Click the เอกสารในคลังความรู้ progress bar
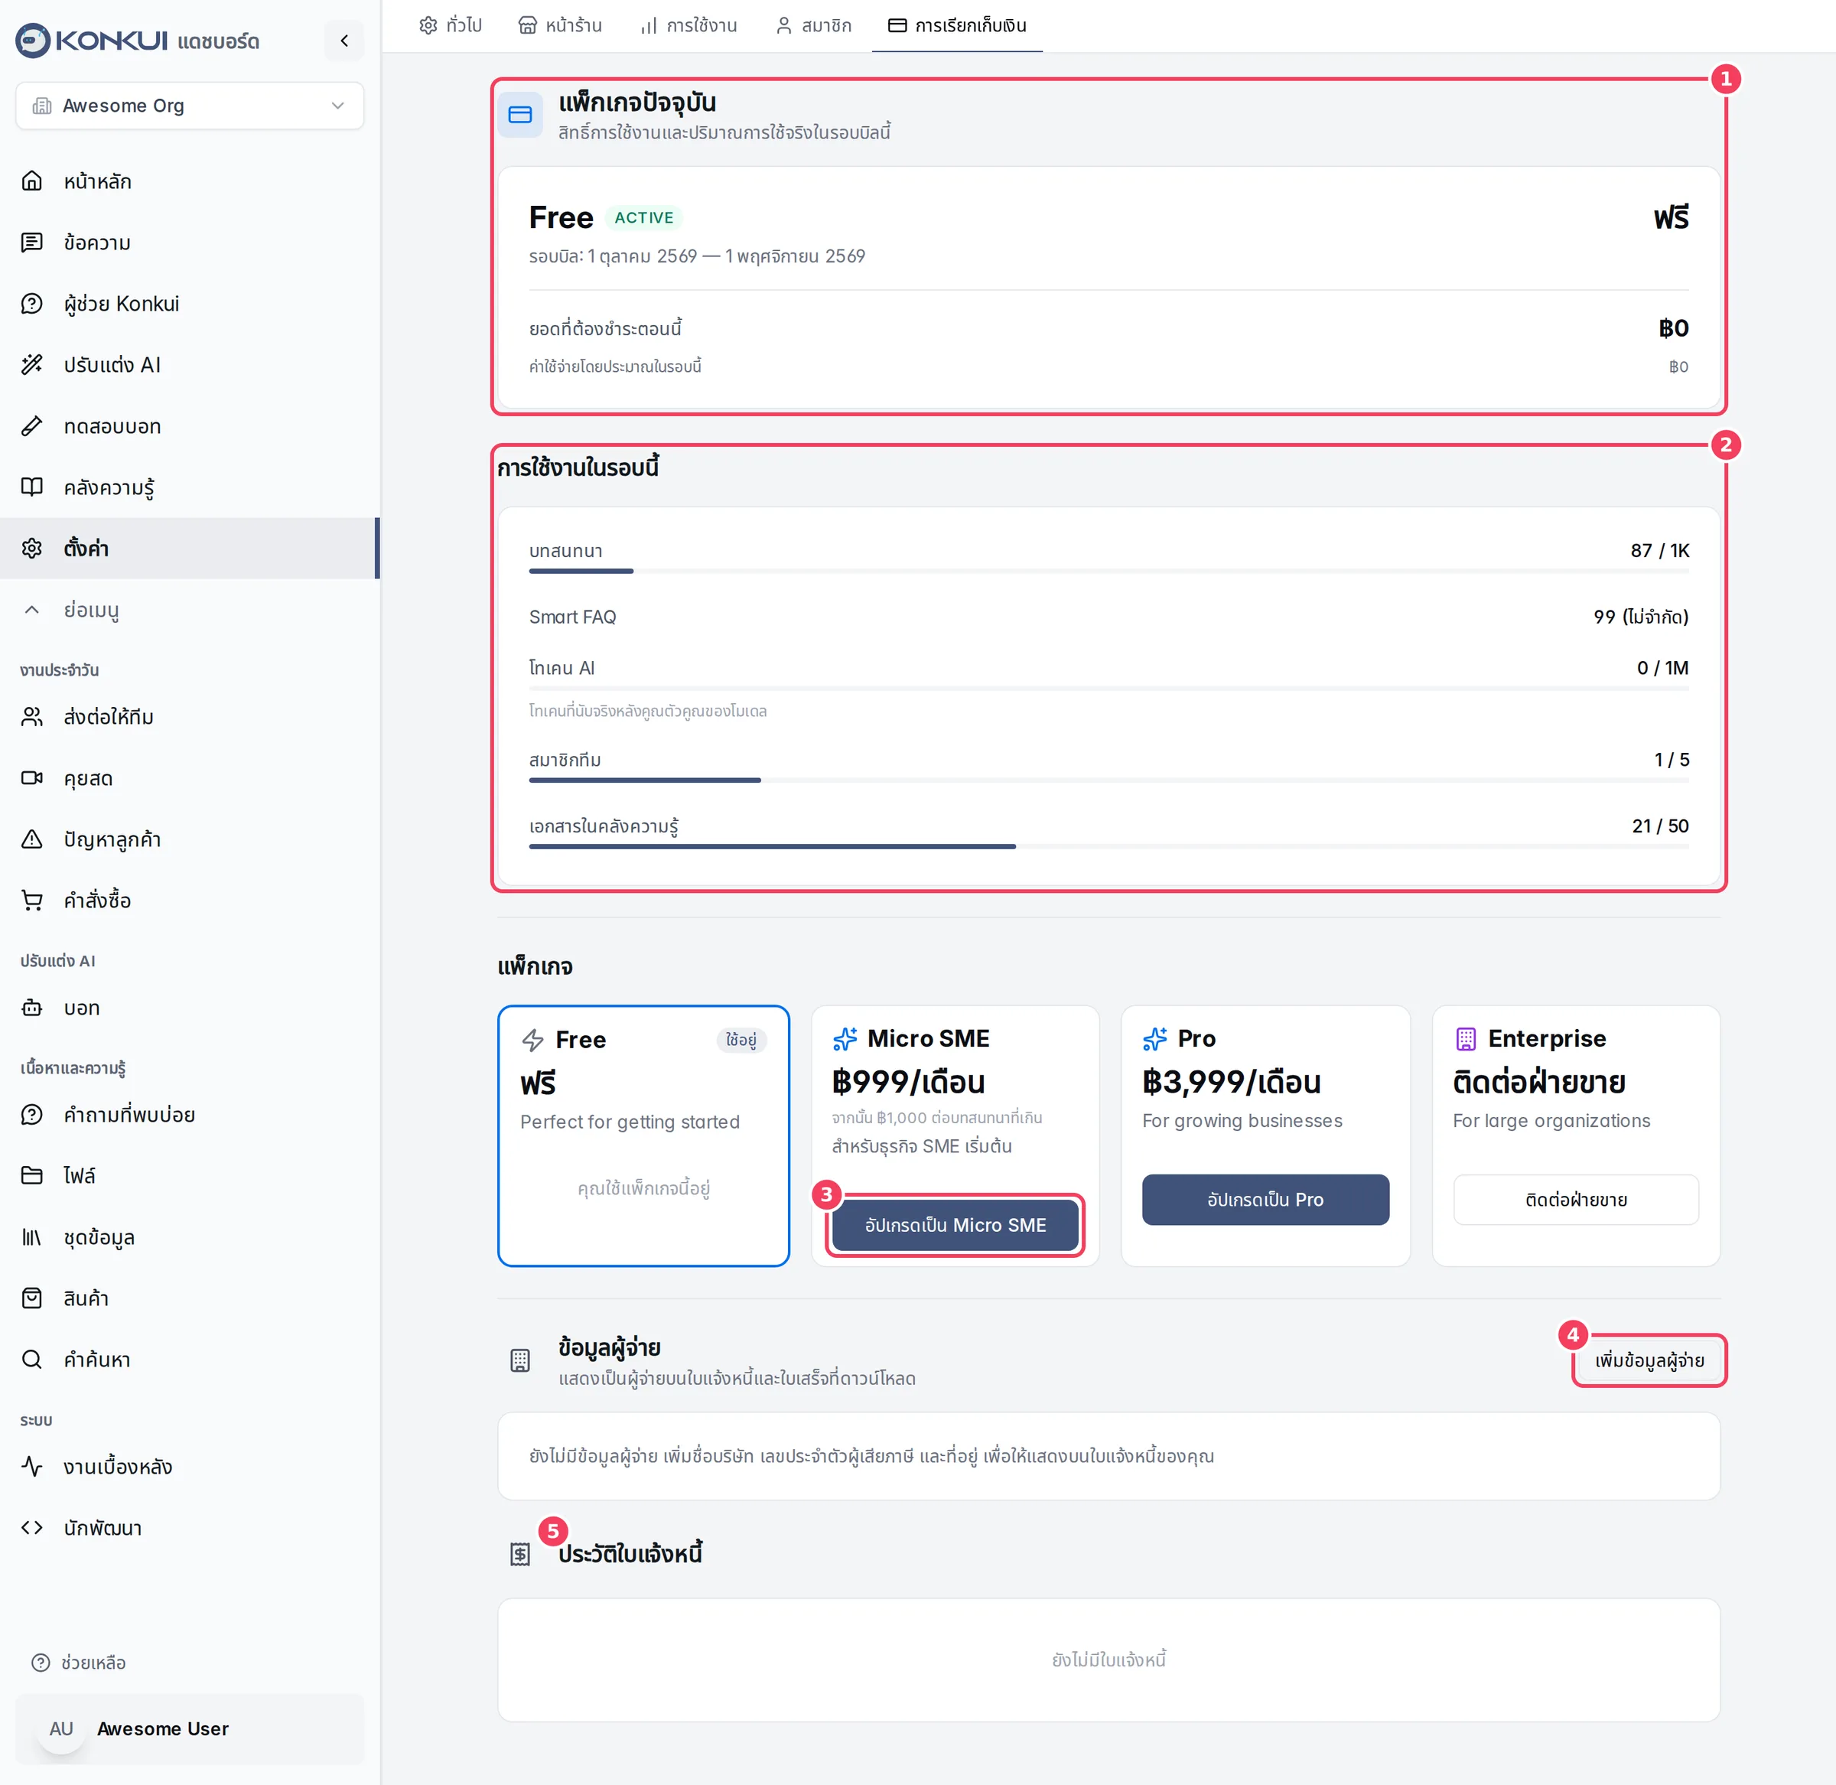The height and width of the screenshot is (1785, 1836). [1108, 846]
